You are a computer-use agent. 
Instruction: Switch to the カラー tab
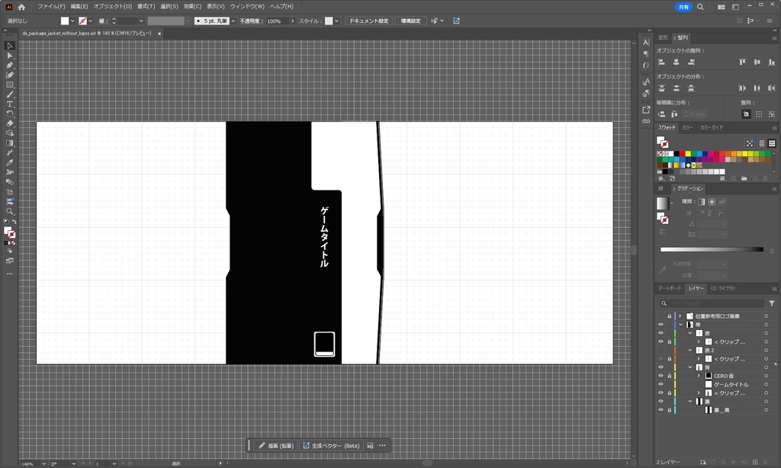pyautogui.click(x=687, y=127)
